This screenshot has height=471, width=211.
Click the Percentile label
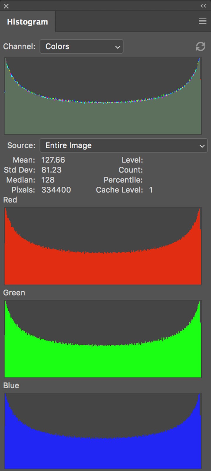pos(123,180)
